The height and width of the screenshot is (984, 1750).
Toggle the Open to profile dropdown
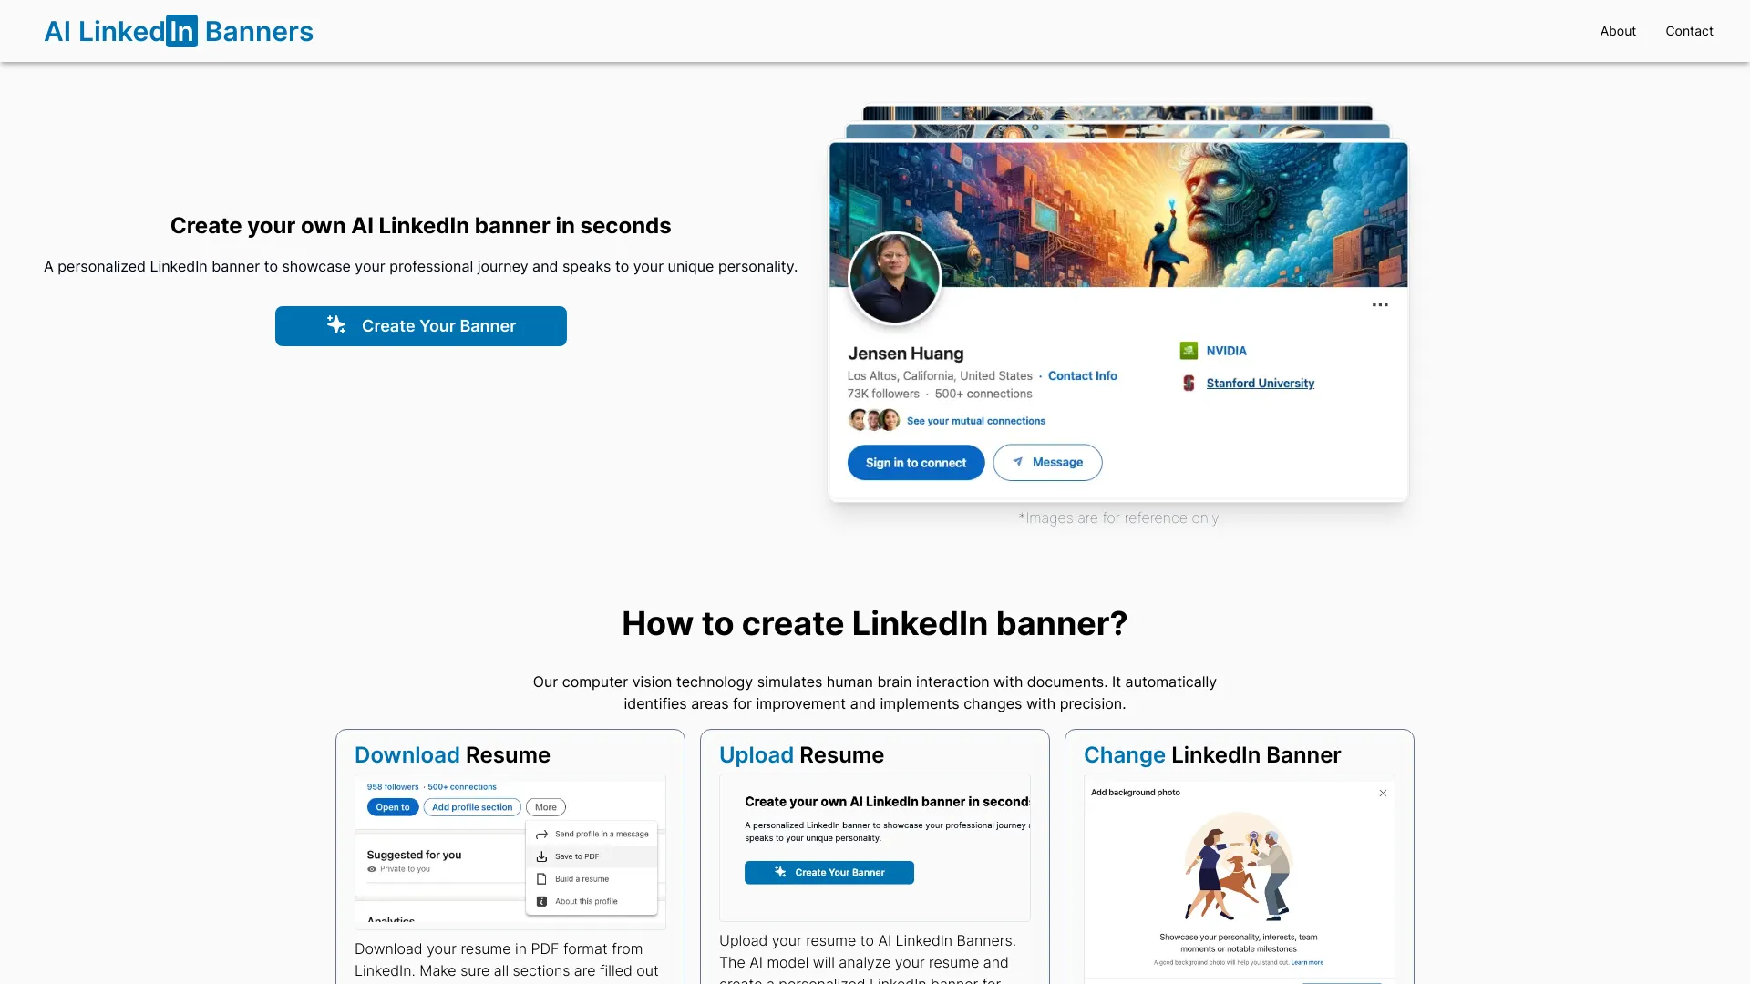coord(392,806)
